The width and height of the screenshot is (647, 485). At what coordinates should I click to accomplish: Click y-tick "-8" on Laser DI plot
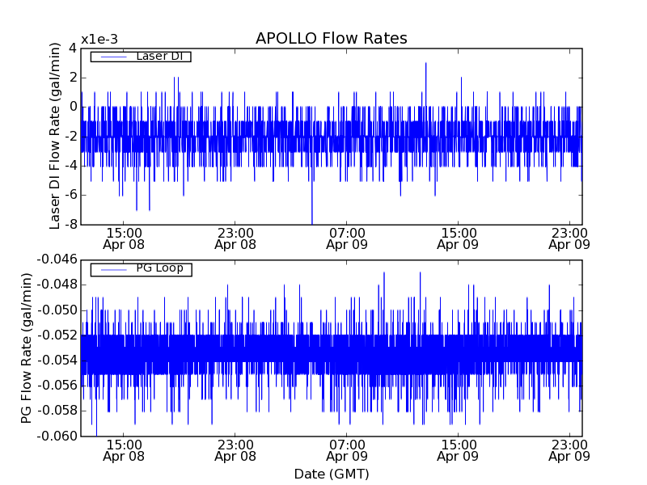coord(71,224)
